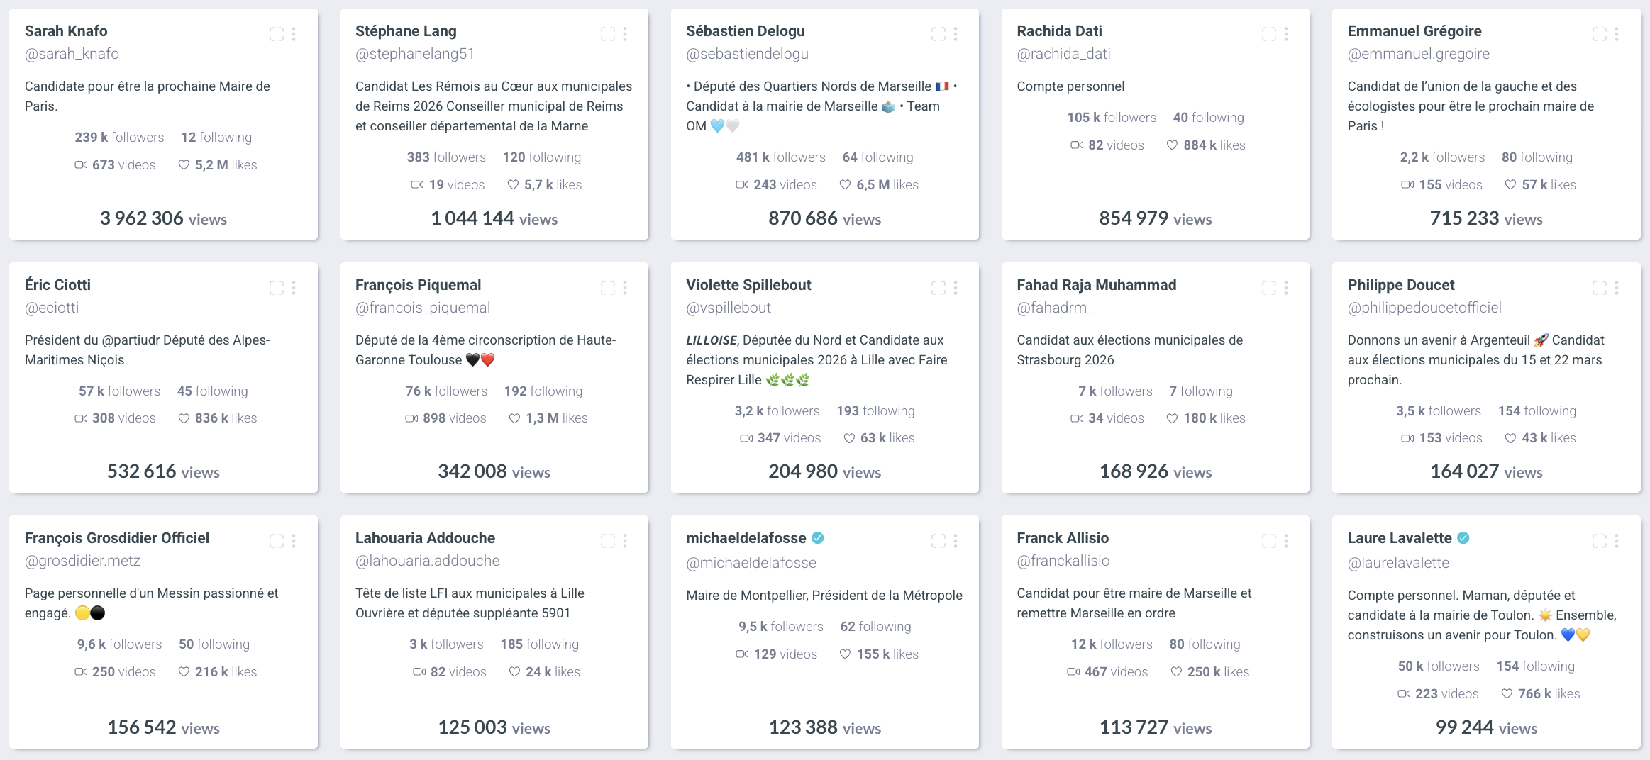Click fullscreen icon on Stéphane Lang card
Viewport: 1650px width, 760px height.
point(607,34)
